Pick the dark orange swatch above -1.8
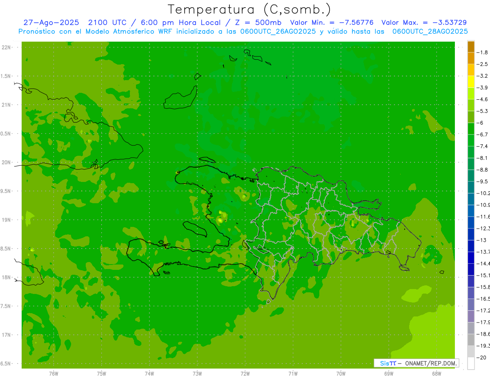Screen dimensions: 490x379 tap(471, 47)
